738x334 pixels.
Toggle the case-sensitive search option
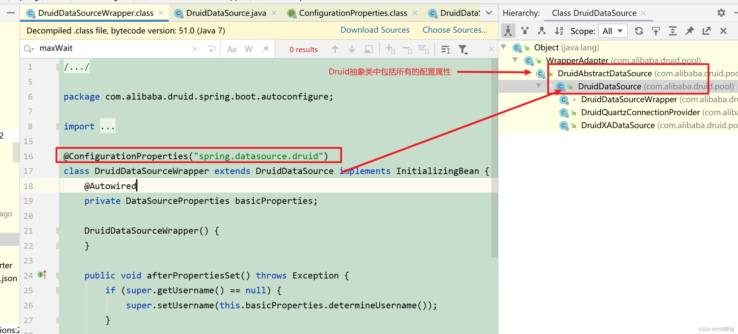click(x=232, y=49)
